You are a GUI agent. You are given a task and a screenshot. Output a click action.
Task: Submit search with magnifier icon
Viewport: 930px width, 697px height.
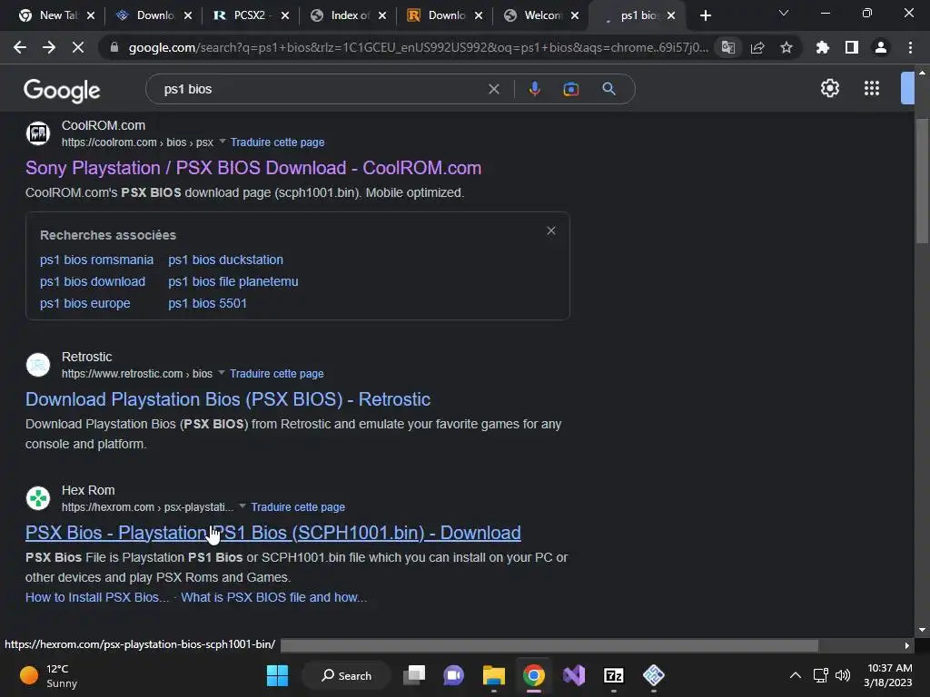click(608, 89)
